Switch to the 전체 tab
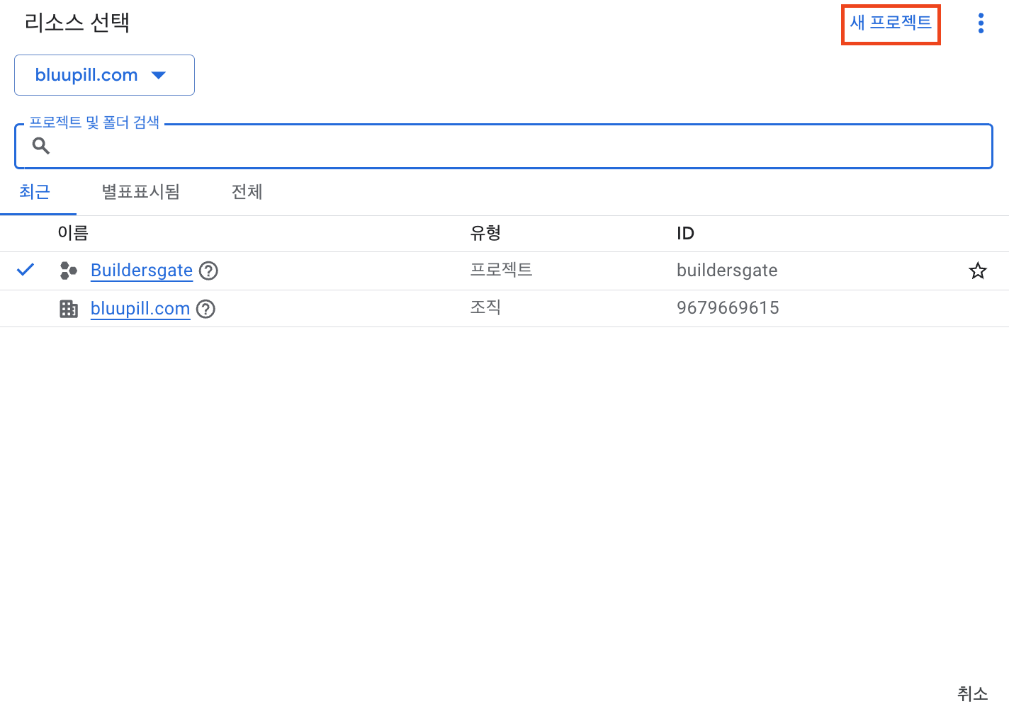 pos(247,192)
